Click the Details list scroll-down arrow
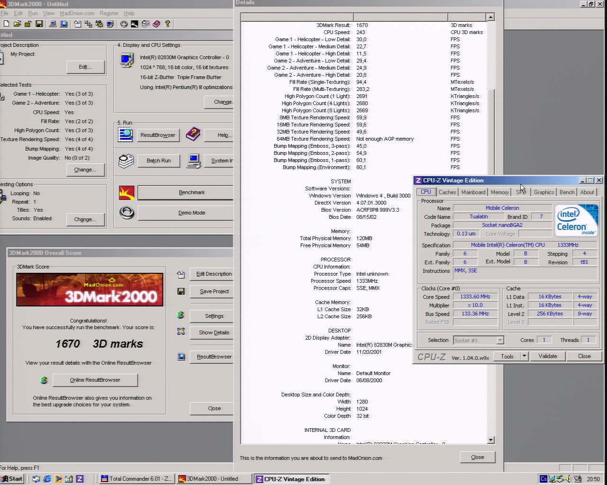The width and height of the screenshot is (607, 485). tap(490, 440)
